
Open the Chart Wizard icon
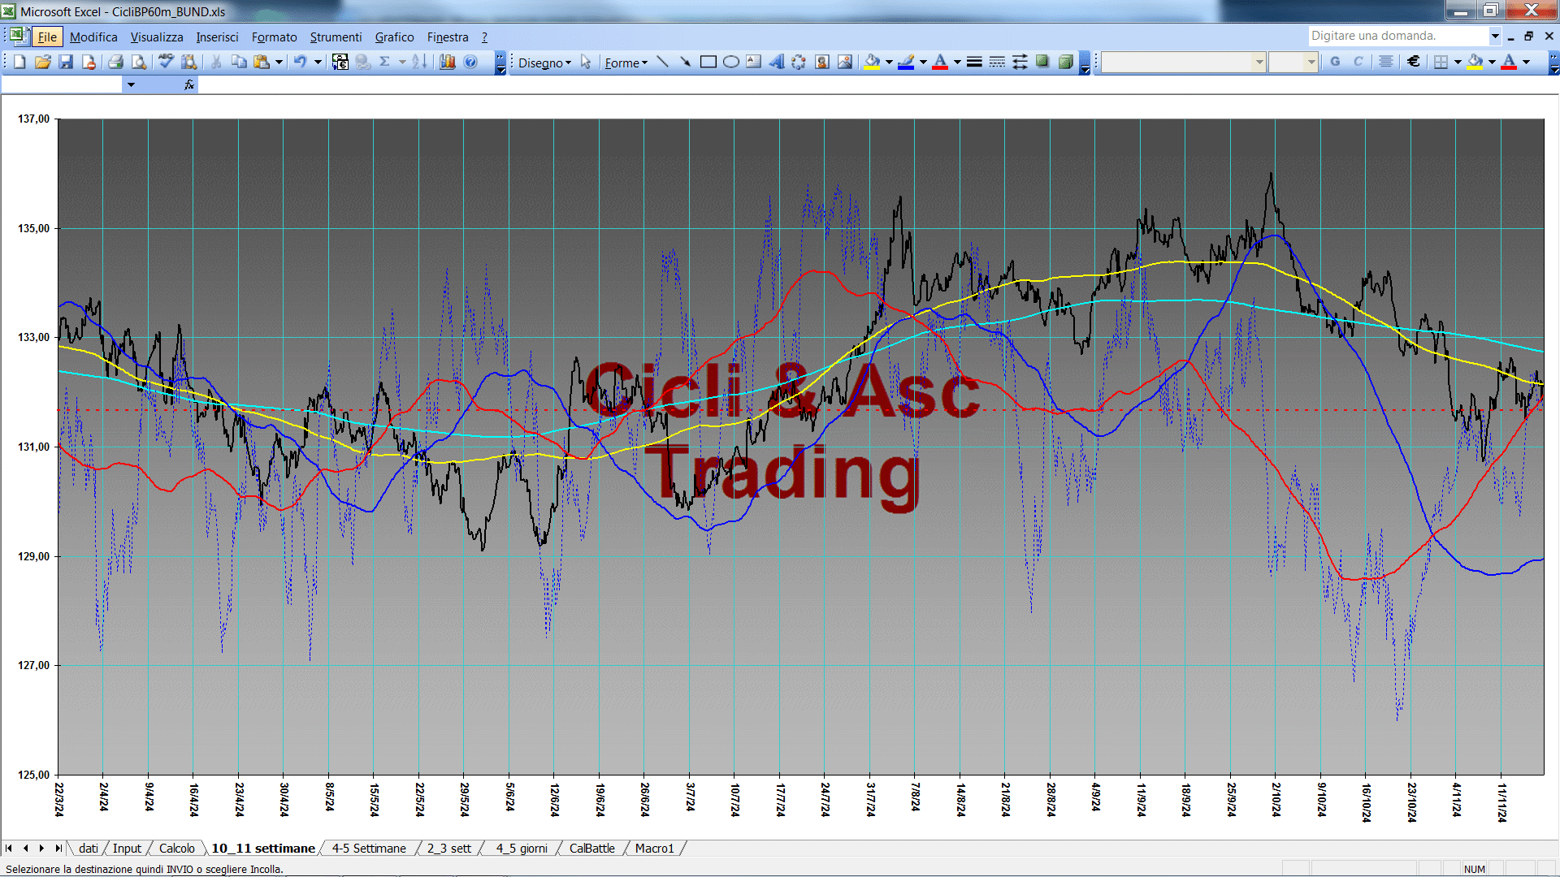point(448,62)
